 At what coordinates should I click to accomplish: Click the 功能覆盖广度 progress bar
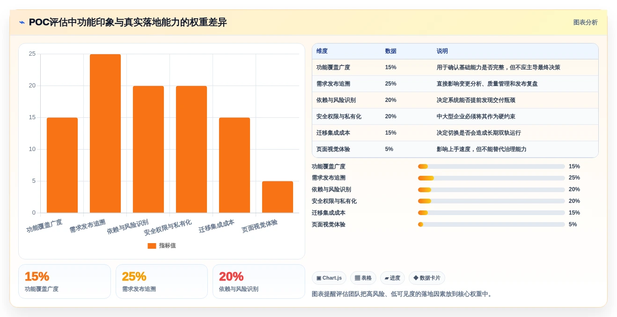[x=492, y=166]
